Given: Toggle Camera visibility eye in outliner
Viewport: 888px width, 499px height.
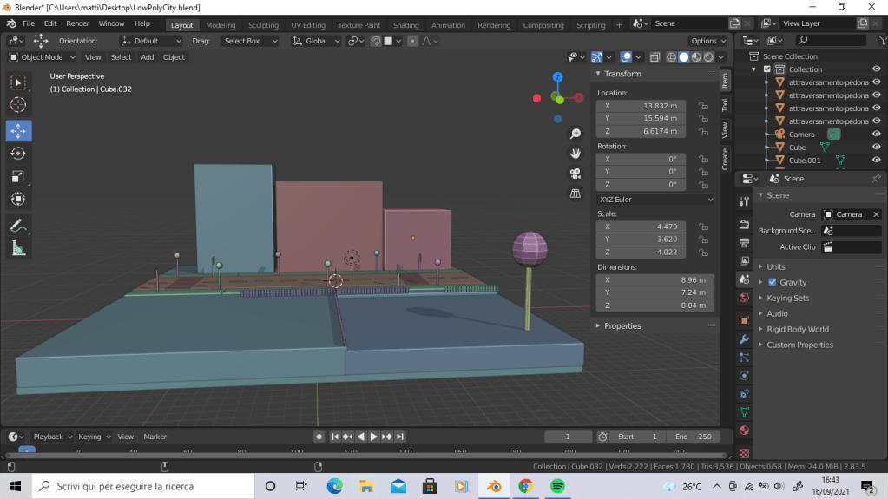Looking at the screenshot, I should click(x=876, y=135).
